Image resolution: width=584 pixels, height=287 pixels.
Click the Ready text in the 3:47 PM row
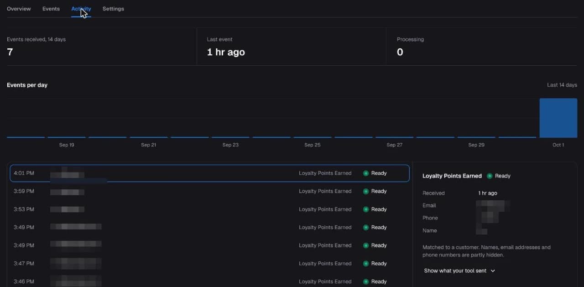coord(379,263)
